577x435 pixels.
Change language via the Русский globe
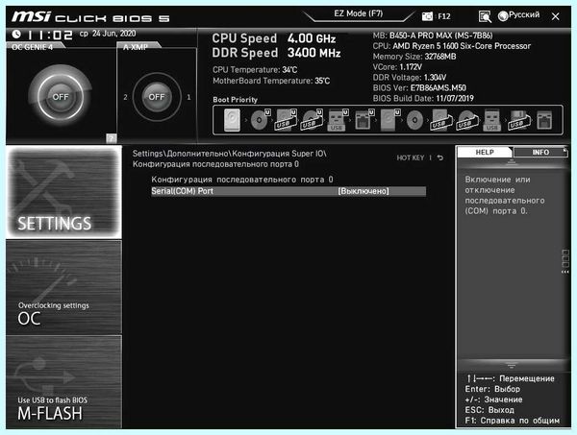click(x=519, y=15)
